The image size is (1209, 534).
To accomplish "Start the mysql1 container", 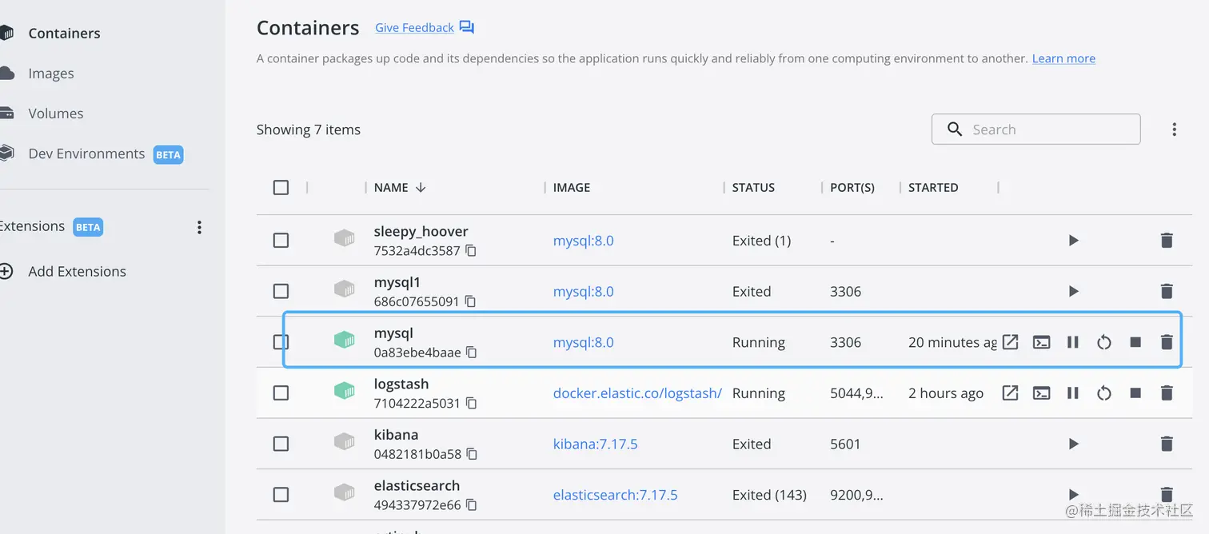I will pos(1074,292).
